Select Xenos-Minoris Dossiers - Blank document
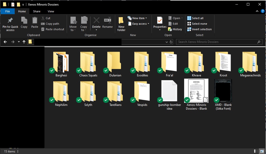Viewport: 266px width, 154px height. click(x=197, y=95)
